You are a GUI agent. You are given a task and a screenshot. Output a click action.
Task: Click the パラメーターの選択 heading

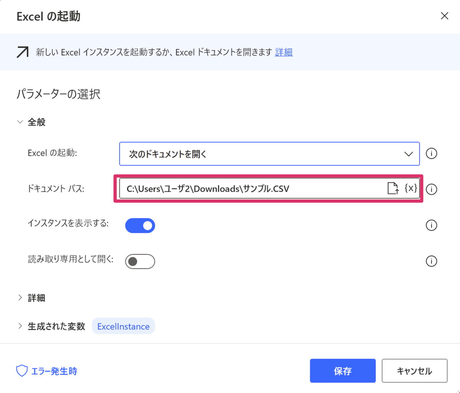click(x=58, y=94)
